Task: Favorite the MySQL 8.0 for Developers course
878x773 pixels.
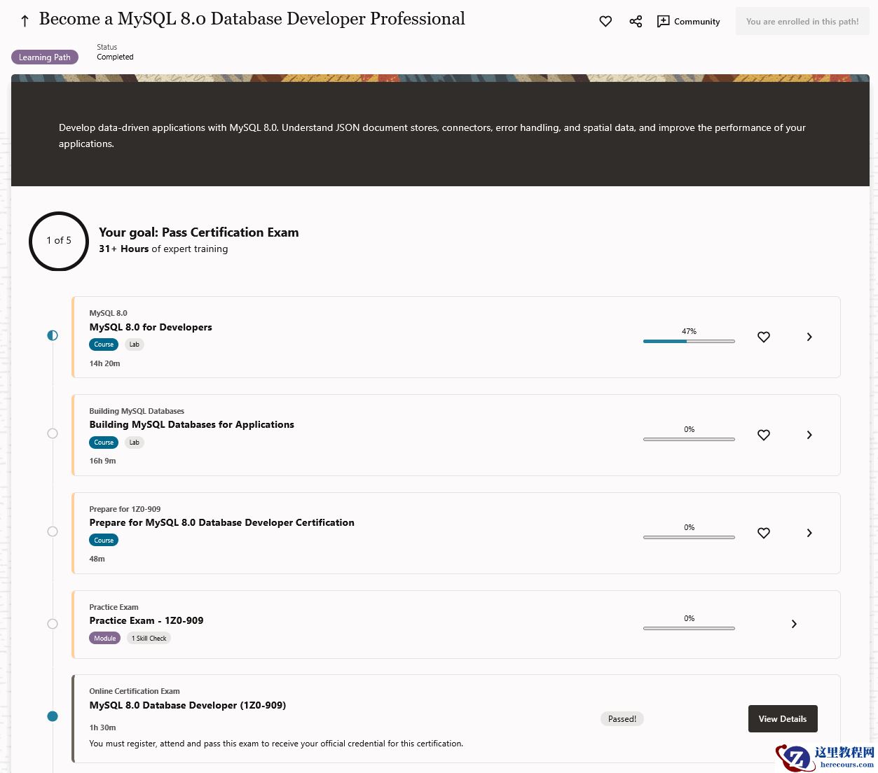Action: point(764,337)
